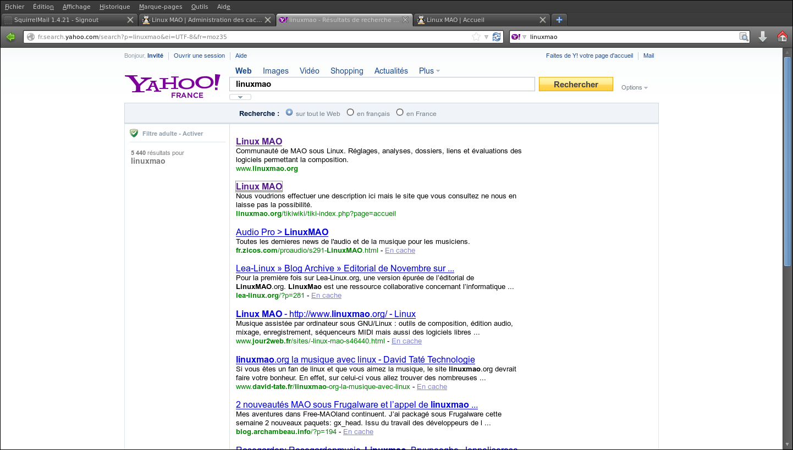This screenshot has width=793, height=450.
Task: Select 'sur tout le Web' radio button
Action: pos(289,113)
